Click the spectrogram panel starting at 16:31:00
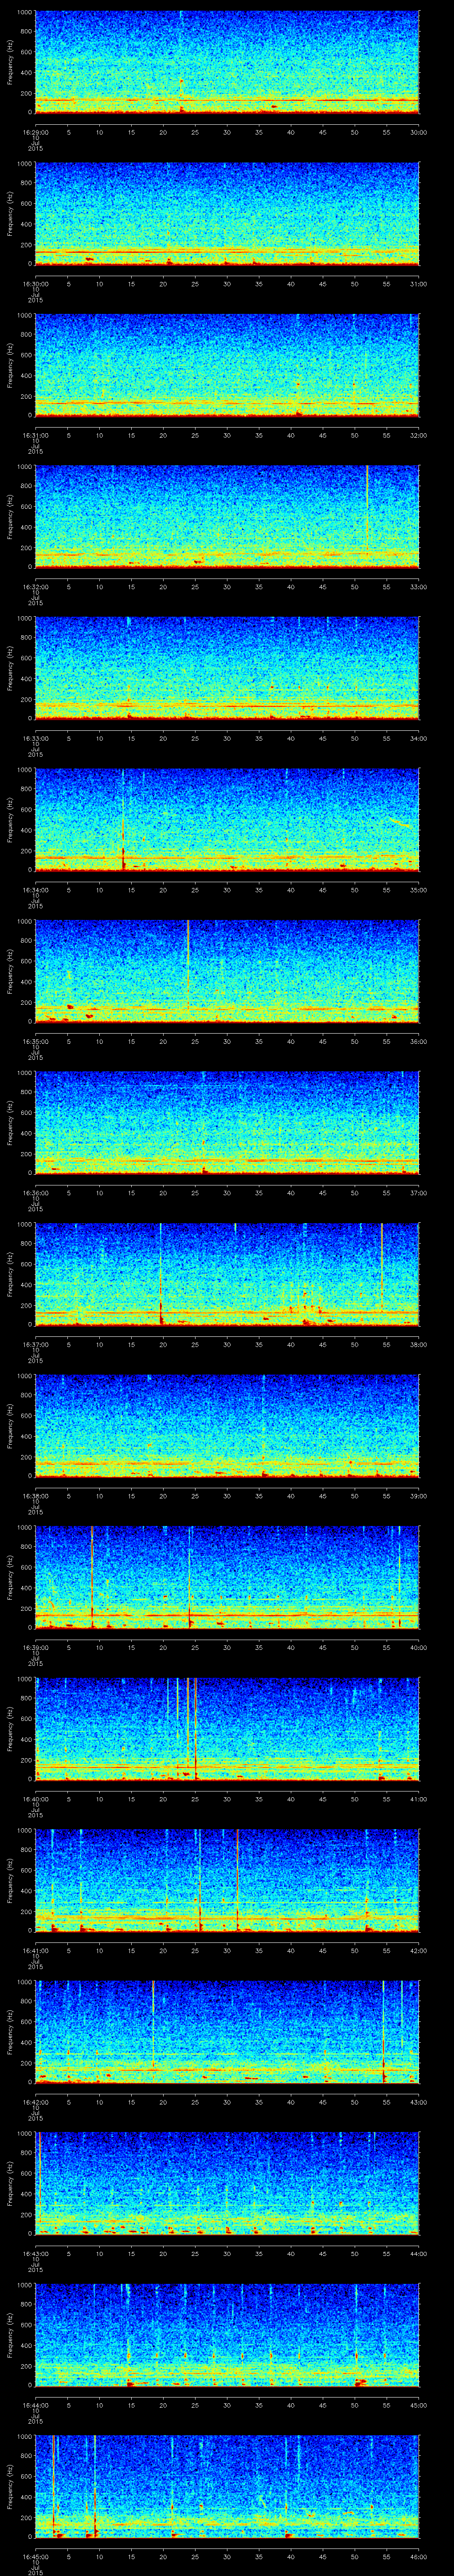Image resolution: width=454 pixels, height=2576 pixels. pos(227,365)
